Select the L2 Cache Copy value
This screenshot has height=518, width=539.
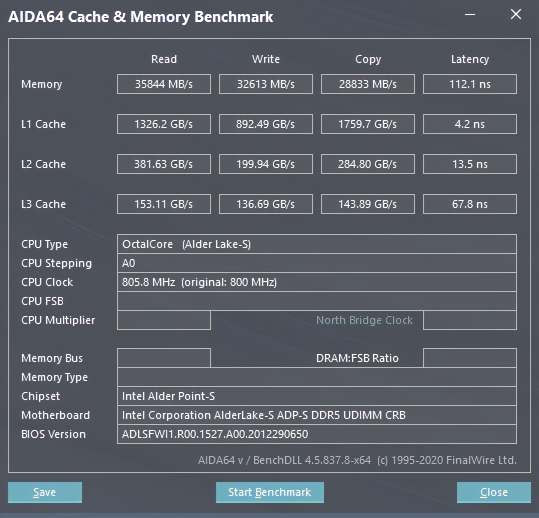367,164
